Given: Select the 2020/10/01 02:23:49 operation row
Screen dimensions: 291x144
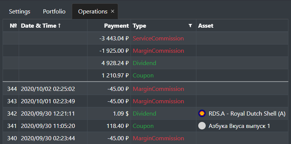Looking at the screenshot, I should (x=145, y=101).
